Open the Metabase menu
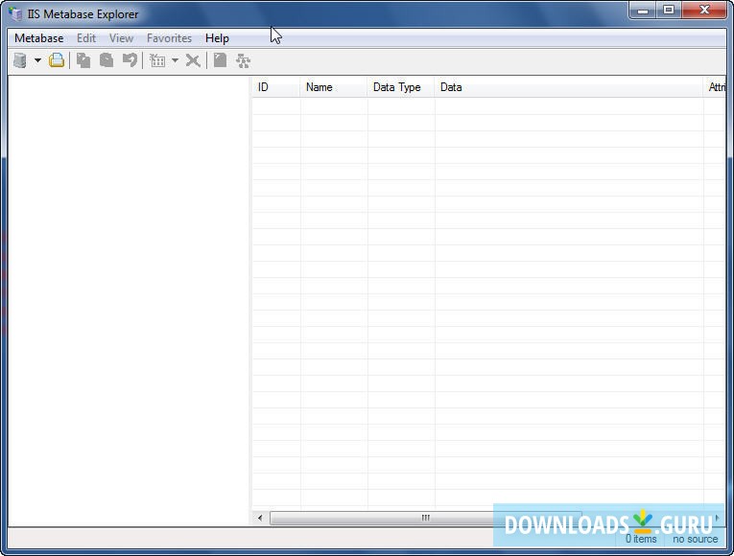The image size is (734, 556). click(x=38, y=38)
